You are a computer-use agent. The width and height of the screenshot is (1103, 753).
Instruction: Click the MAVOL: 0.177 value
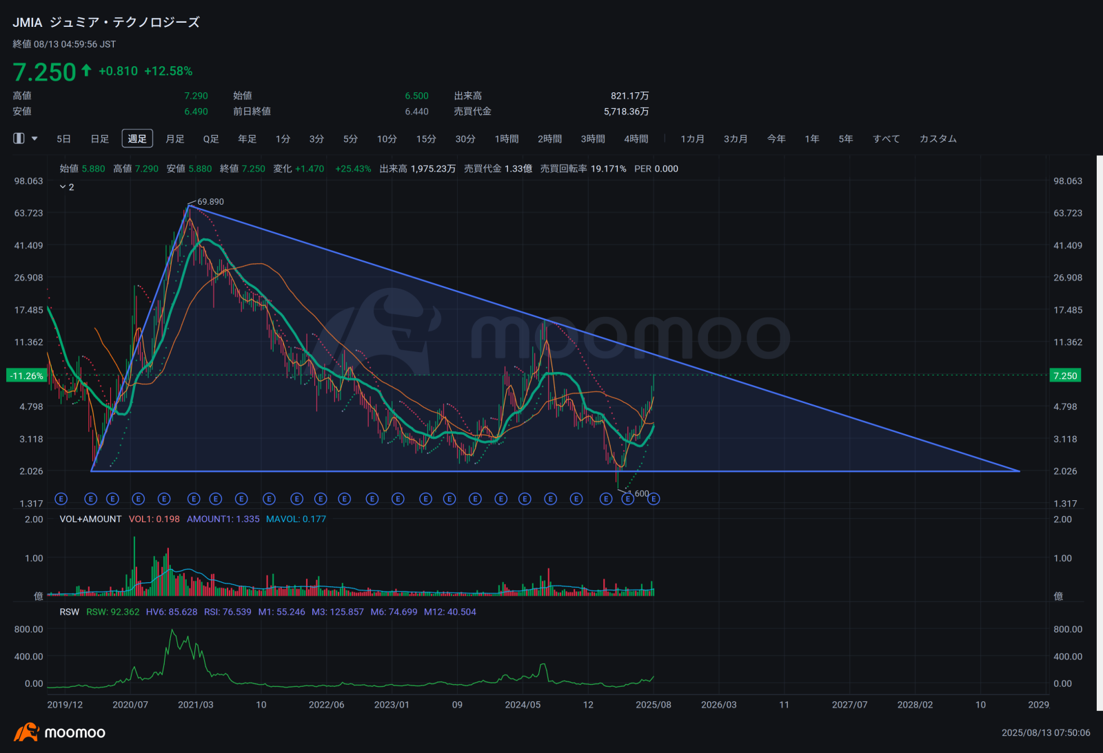coord(296,519)
